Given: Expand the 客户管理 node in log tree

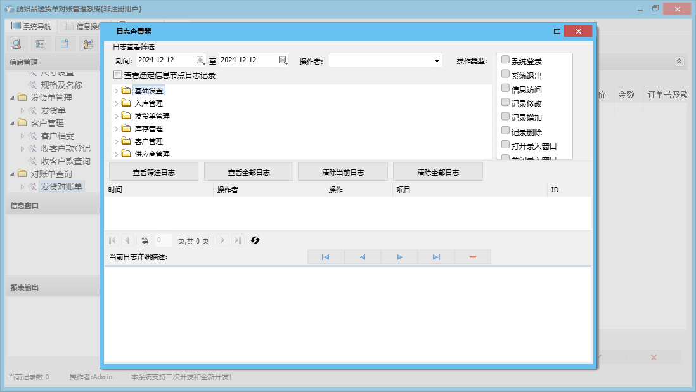Looking at the screenshot, I should pyautogui.click(x=116, y=141).
